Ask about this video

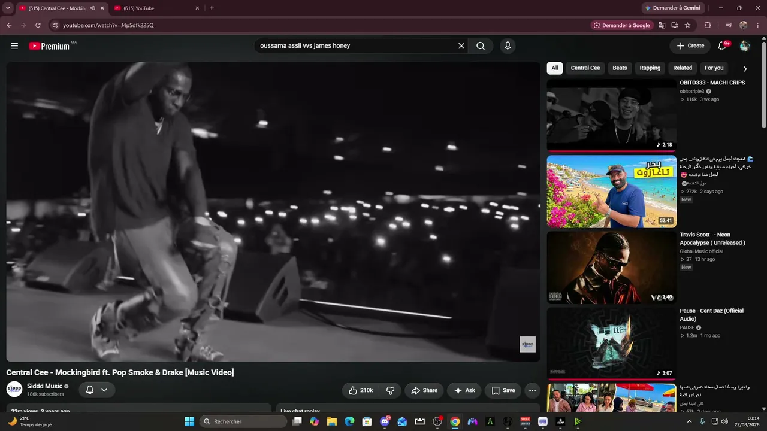(464, 390)
